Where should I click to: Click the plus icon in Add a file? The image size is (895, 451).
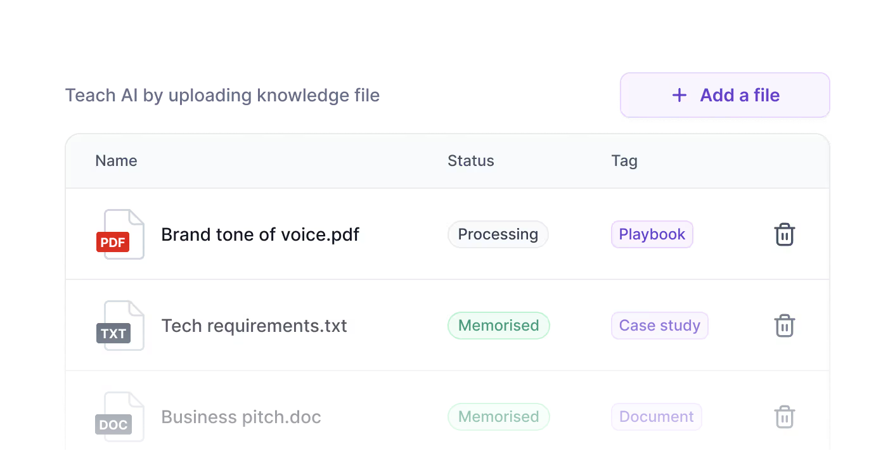679,95
